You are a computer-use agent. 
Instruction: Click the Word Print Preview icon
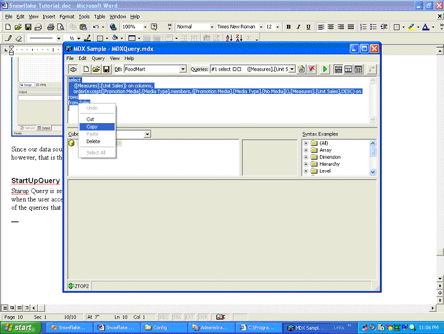pyautogui.click(x=61, y=27)
